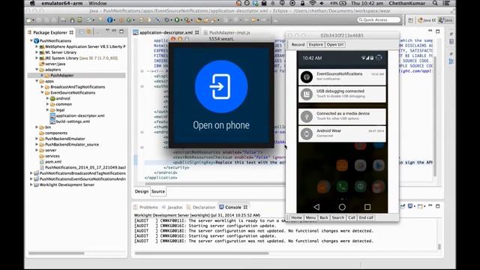Click the blue information icon in Eclipse toolbar
Viewport: 480px width, 270px height.
pyautogui.click(x=109, y=20)
